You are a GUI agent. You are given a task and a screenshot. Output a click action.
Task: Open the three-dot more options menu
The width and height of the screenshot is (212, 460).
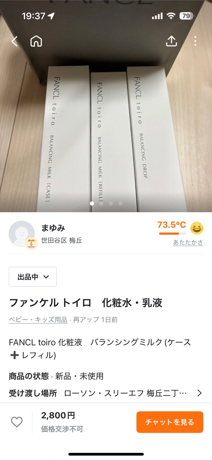(x=195, y=41)
